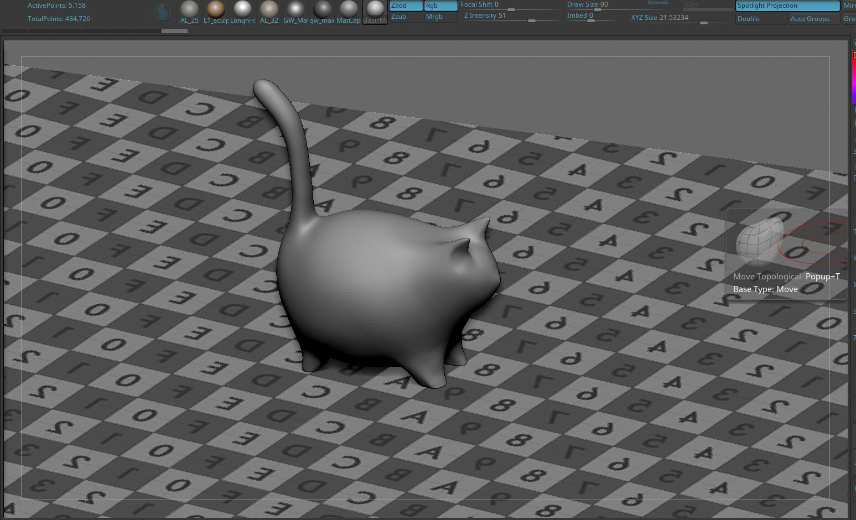856x520 pixels.
Task: Toggle the Double button
Action: (x=761, y=19)
